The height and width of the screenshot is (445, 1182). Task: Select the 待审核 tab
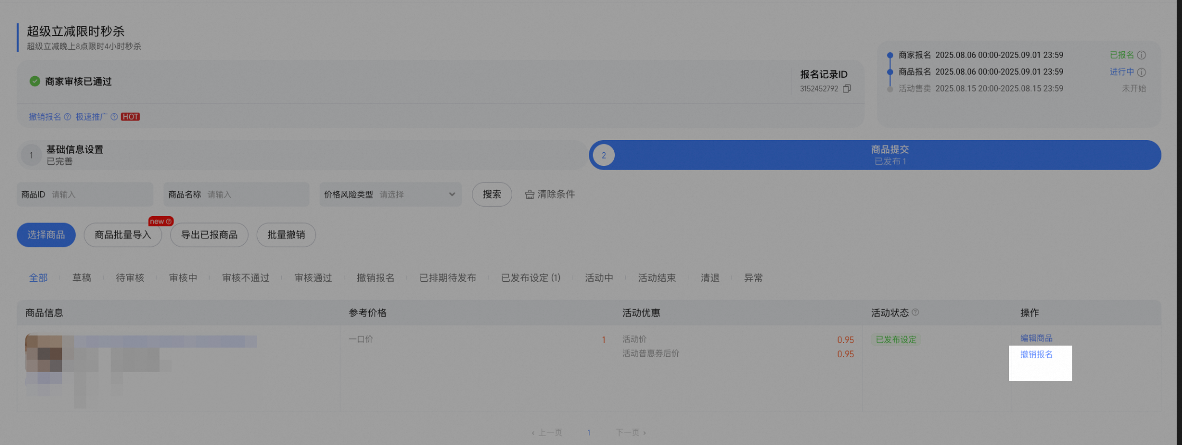(x=130, y=278)
